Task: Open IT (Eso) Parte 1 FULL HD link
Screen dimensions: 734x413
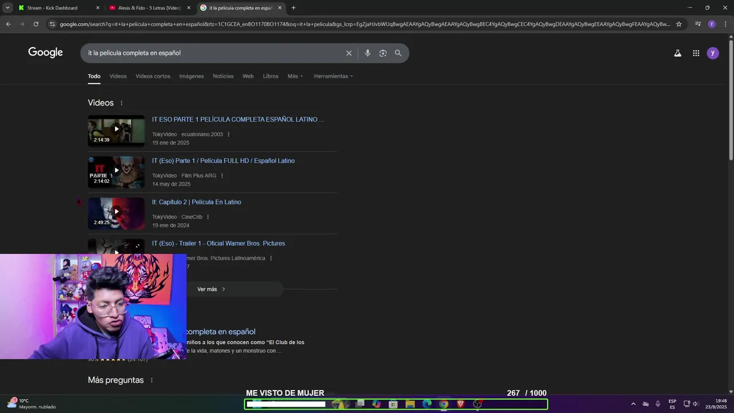Action: coord(223,161)
